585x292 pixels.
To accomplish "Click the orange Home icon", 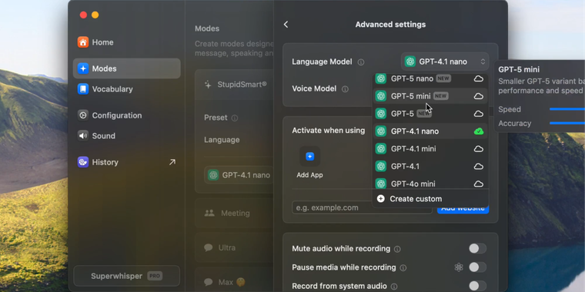I will (x=83, y=42).
